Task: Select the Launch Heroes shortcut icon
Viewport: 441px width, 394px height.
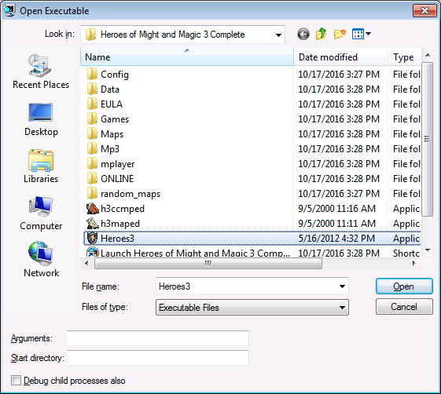Action: pos(92,252)
